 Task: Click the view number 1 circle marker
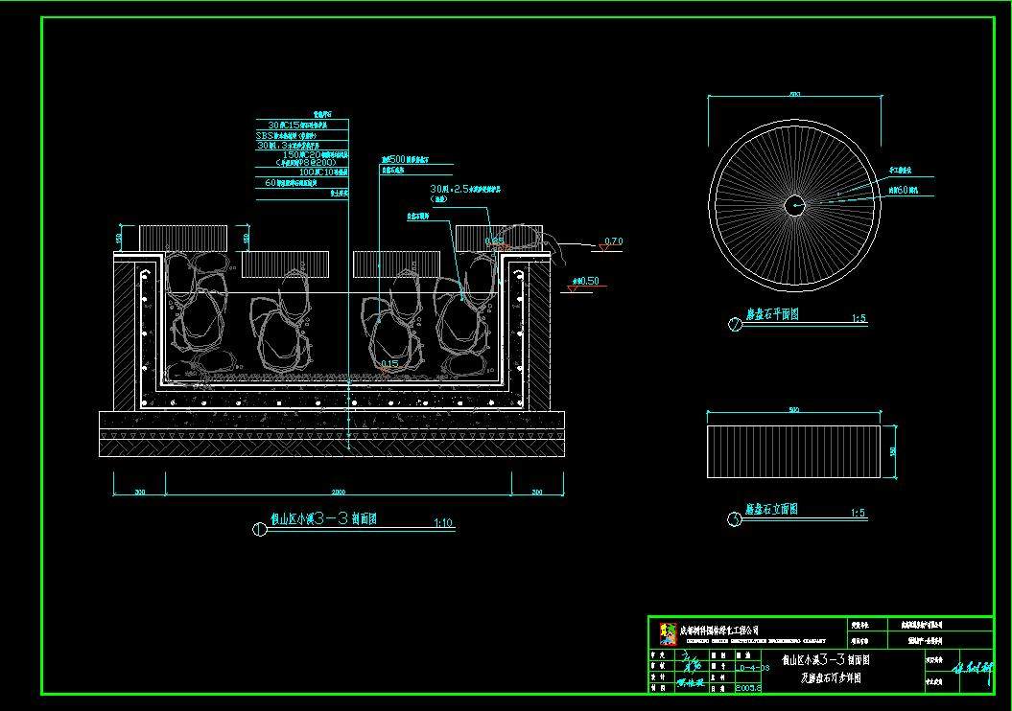coord(258,529)
